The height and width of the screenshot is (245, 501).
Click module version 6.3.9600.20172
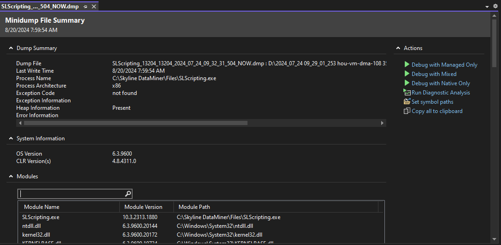click(140, 235)
